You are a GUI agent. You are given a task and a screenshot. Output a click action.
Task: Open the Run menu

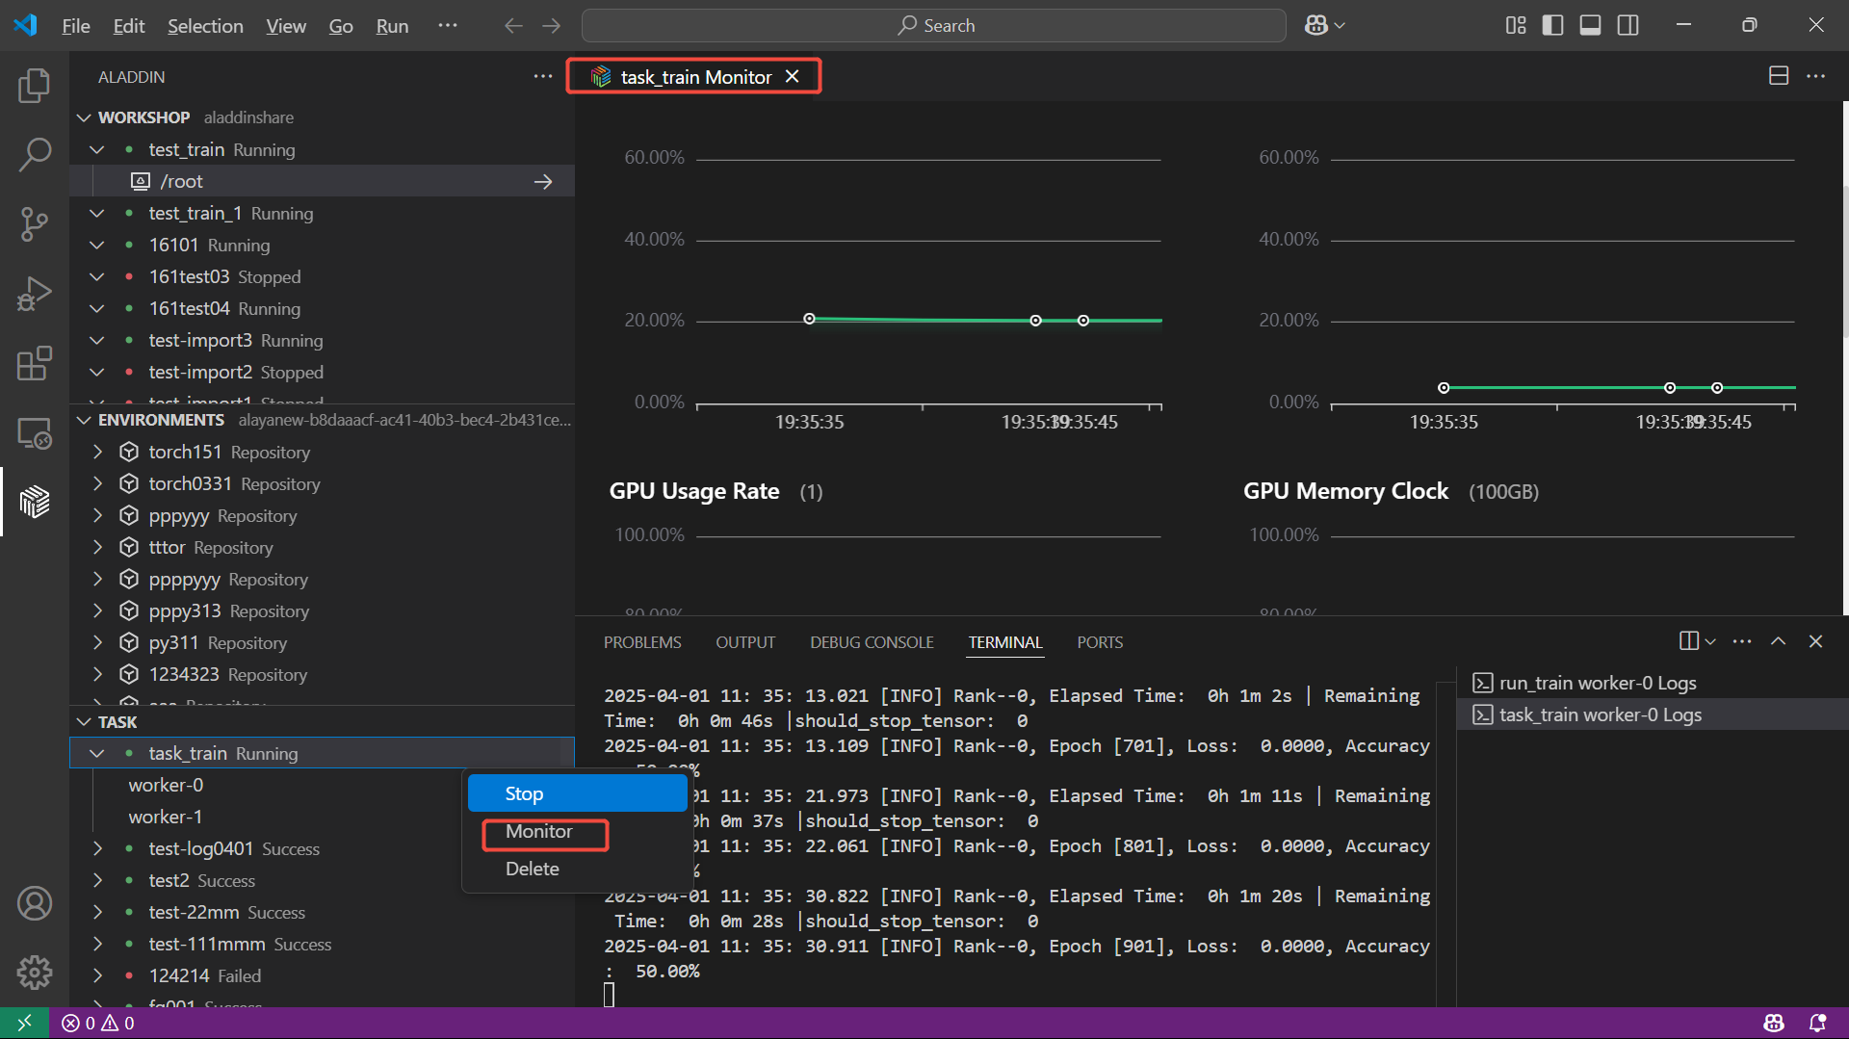tap(392, 26)
